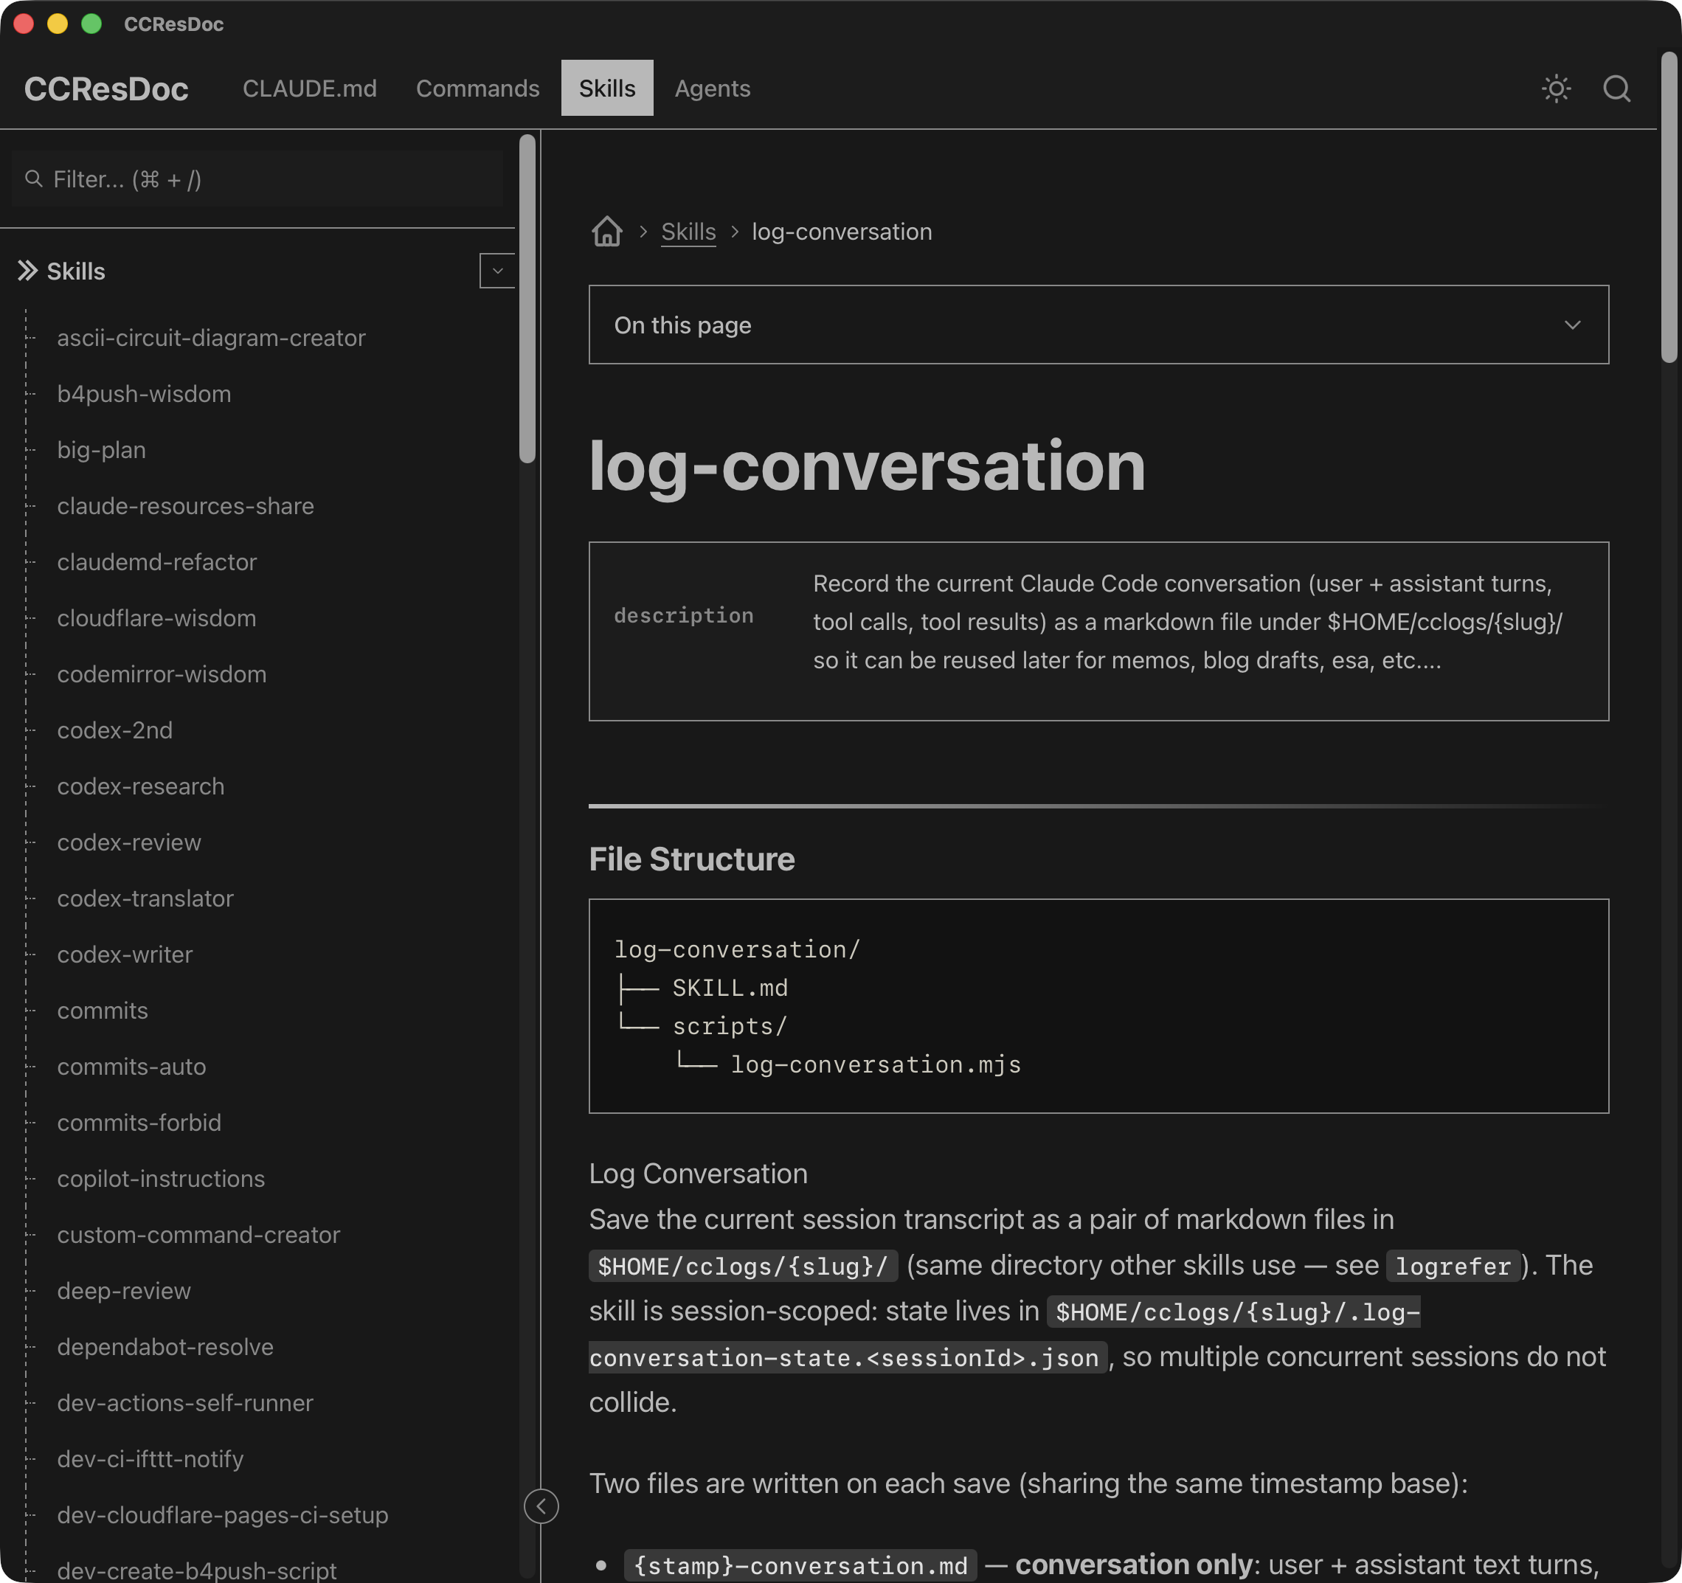Click the logrefer inline code
The height and width of the screenshot is (1583, 1682).
pyautogui.click(x=1453, y=1266)
